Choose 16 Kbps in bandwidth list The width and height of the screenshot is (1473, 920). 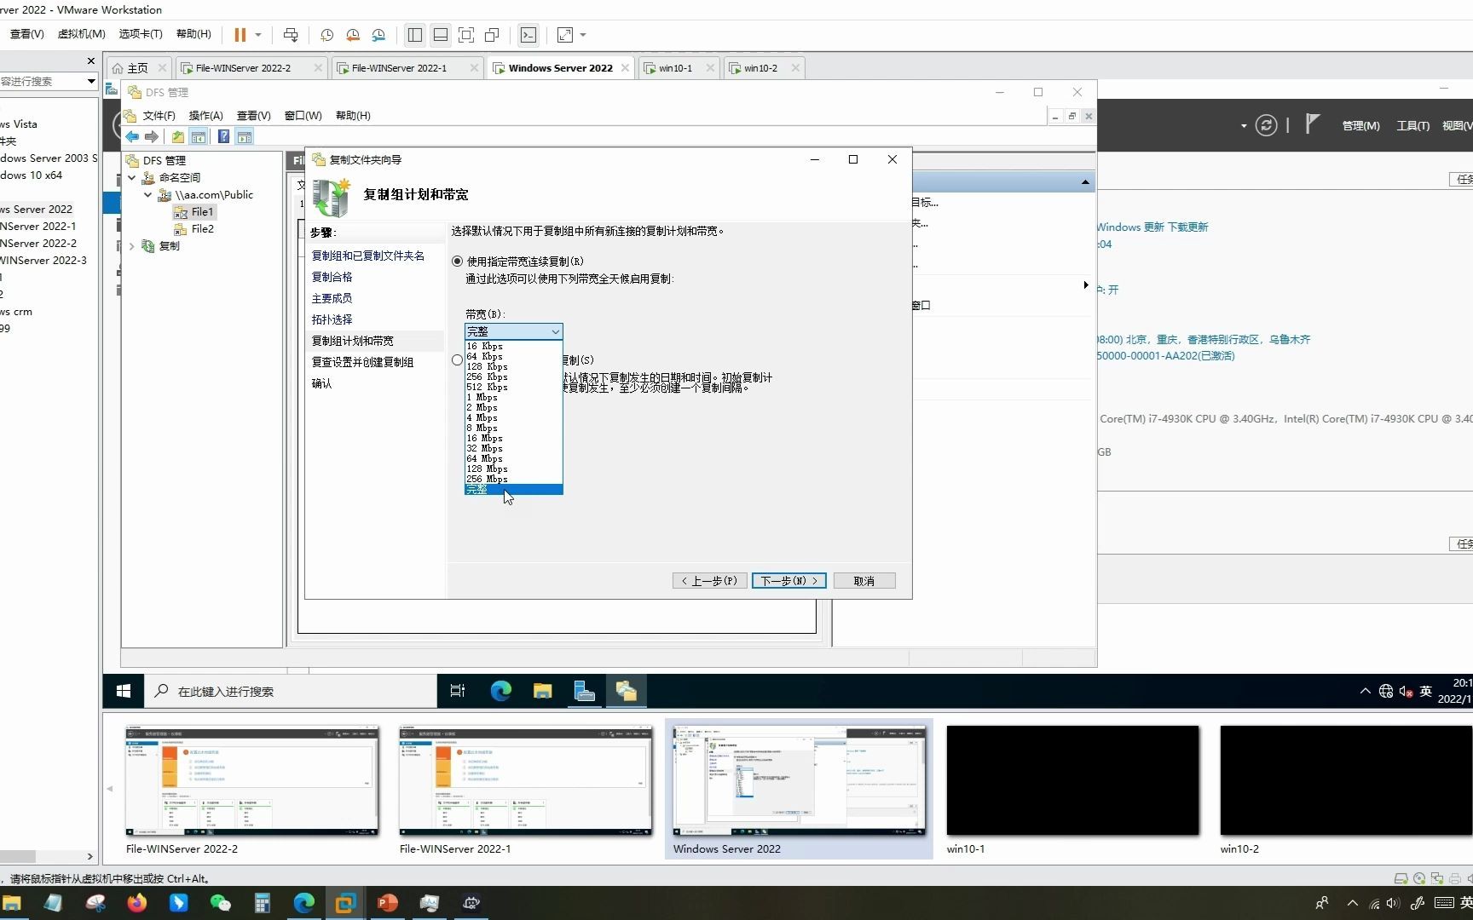coord(513,346)
